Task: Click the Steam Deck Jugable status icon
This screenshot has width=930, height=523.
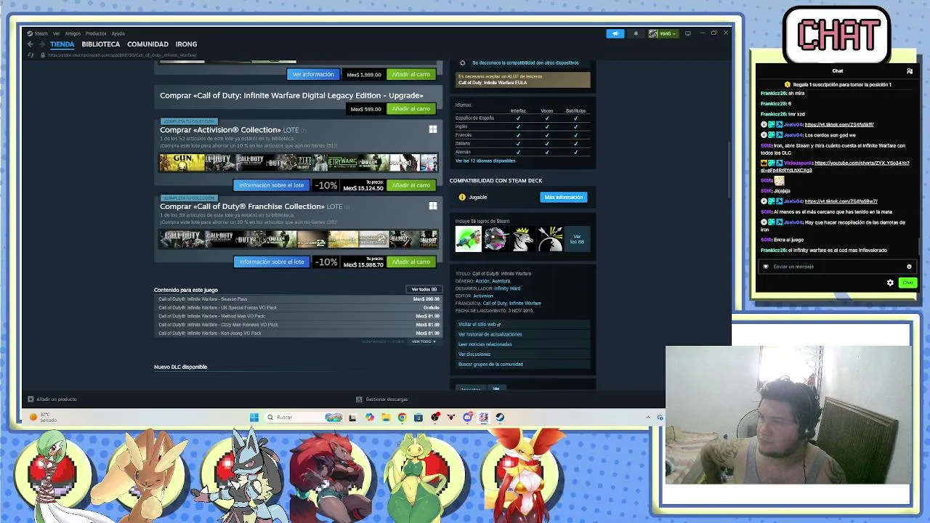Action: (462, 197)
